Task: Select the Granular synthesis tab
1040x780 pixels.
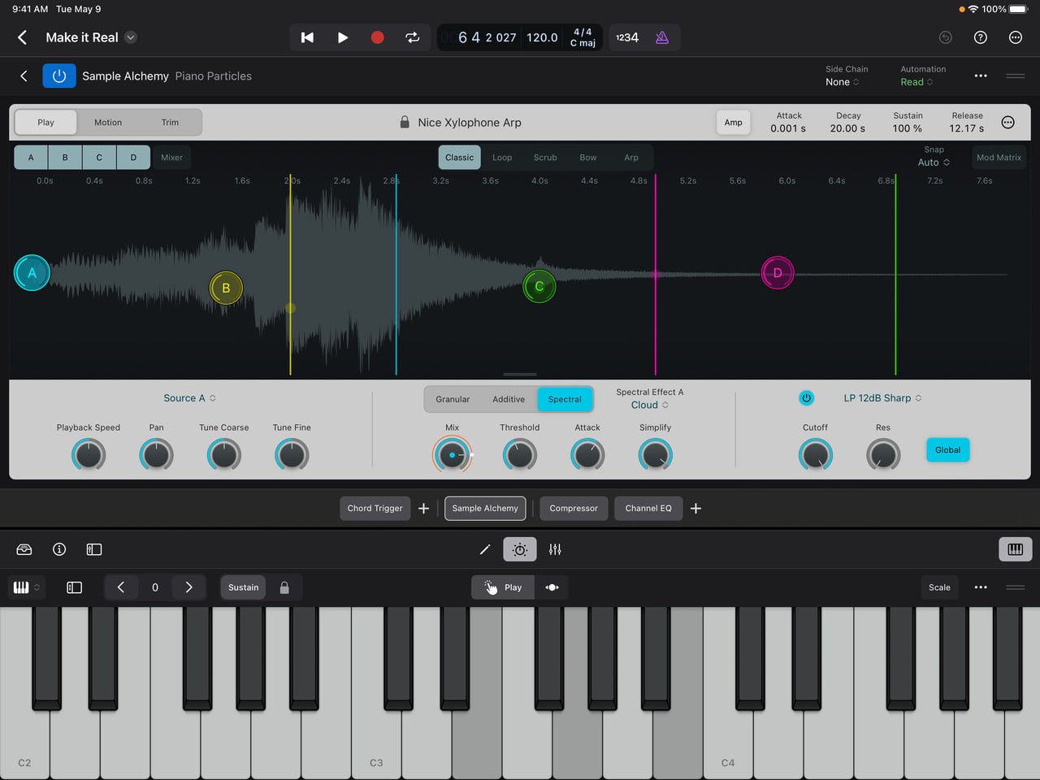Action: point(453,399)
